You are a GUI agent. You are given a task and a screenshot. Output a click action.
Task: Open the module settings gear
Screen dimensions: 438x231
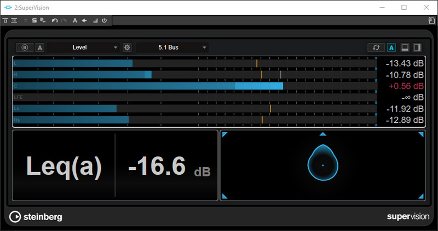coord(127,48)
